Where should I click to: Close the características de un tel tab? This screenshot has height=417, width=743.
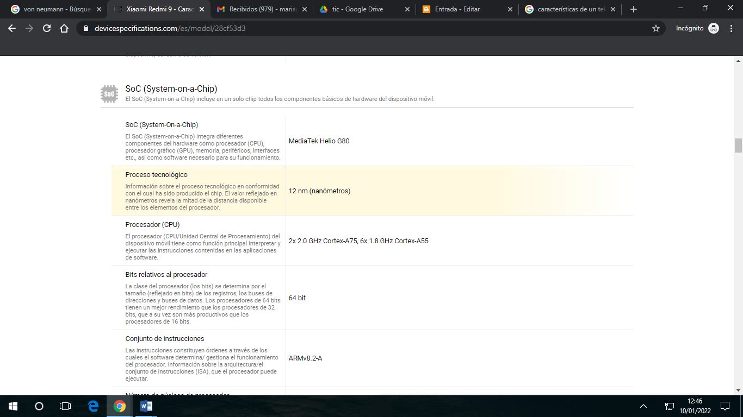click(x=612, y=9)
